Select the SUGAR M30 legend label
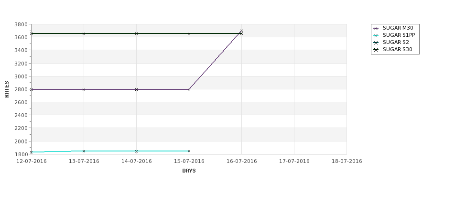The image size is (466, 205). [398, 28]
